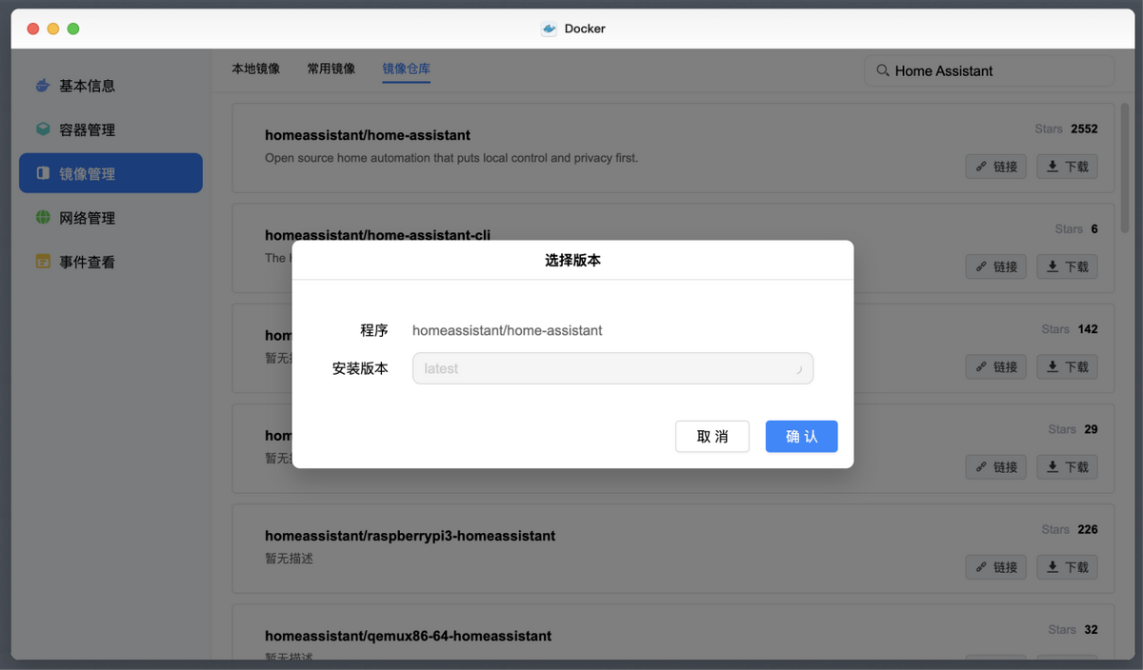Click the cube icon beside 容器管理
This screenshot has width=1143, height=670.
[x=43, y=129]
